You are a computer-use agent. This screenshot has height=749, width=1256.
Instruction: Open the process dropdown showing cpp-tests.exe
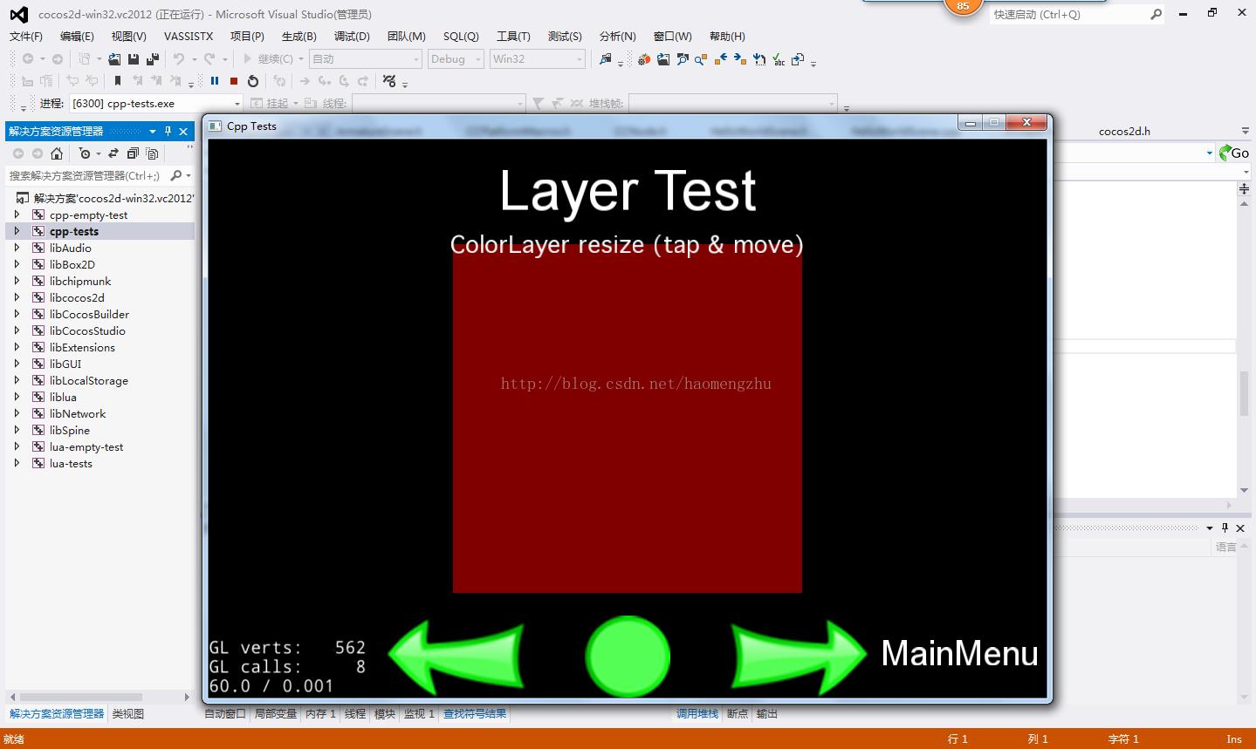point(156,103)
